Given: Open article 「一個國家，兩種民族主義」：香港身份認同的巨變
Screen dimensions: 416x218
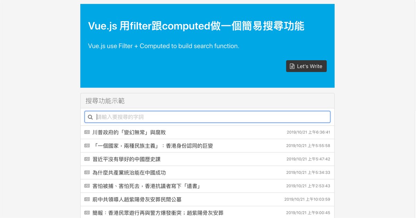Looking at the screenshot, I should click(153, 146).
